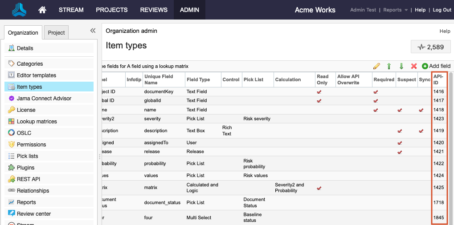Move field down with green arrow
The height and width of the screenshot is (225, 454).
[x=401, y=66]
